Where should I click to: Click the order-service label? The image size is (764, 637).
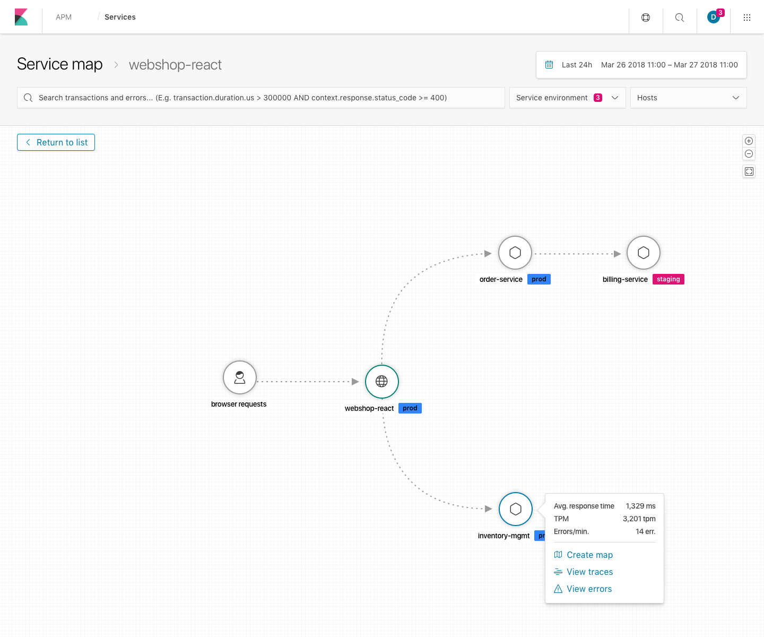click(501, 279)
